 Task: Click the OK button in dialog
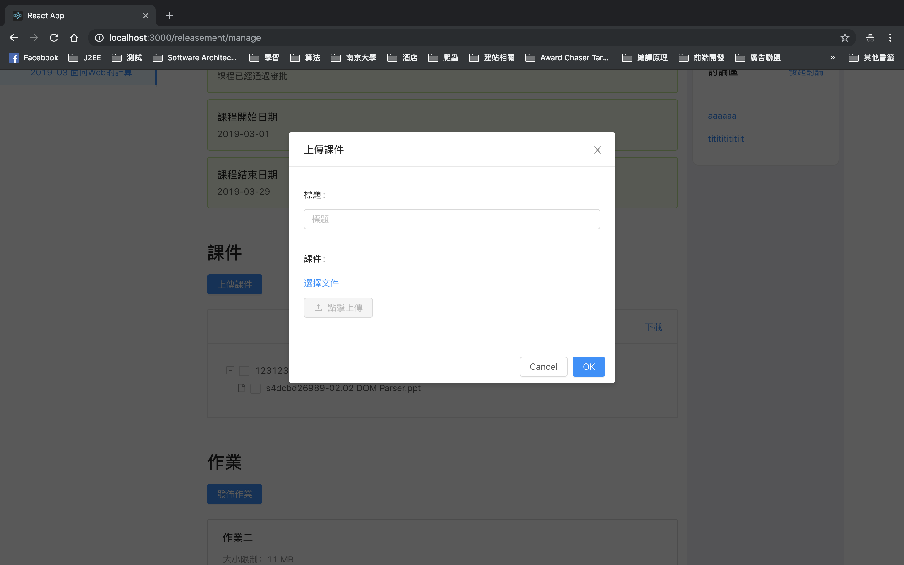(588, 367)
